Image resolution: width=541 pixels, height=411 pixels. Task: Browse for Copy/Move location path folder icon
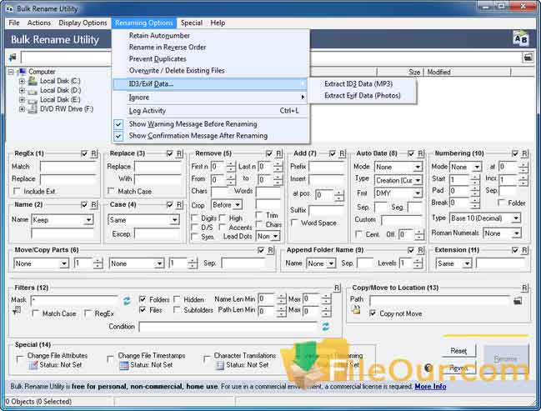point(518,301)
